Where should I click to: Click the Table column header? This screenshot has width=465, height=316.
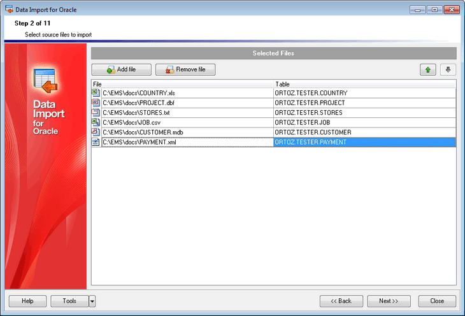(x=364, y=84)
